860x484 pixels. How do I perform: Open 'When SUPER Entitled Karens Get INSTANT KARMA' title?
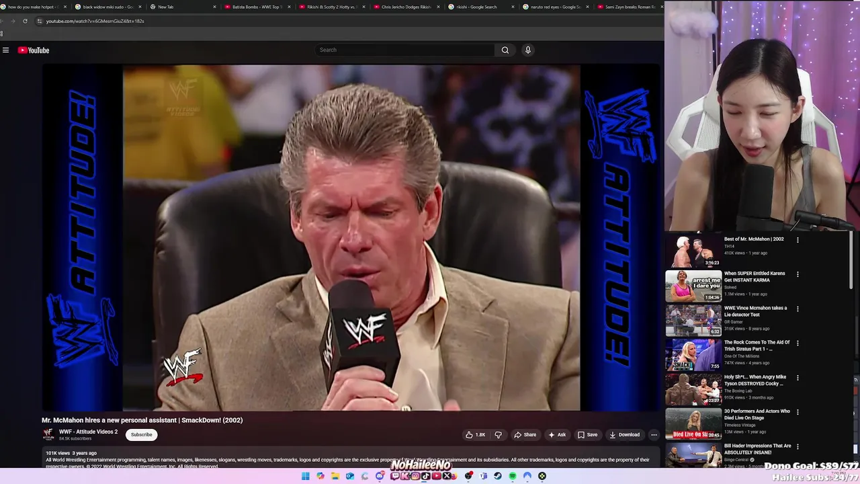[x=755, y=276]
